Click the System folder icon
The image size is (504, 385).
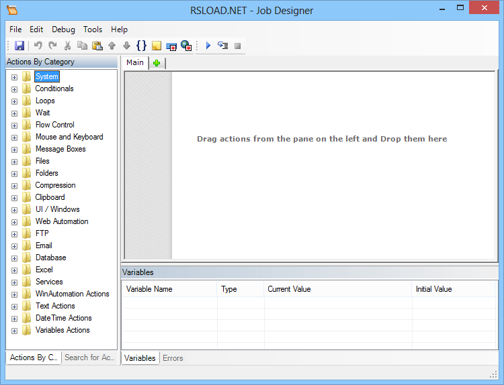click(x=26, y=76)
